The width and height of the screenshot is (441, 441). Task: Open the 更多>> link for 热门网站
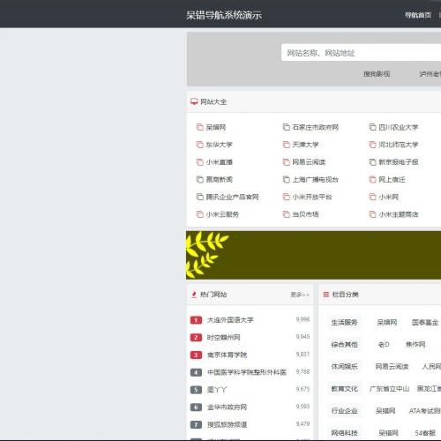[x=300, y=295]
